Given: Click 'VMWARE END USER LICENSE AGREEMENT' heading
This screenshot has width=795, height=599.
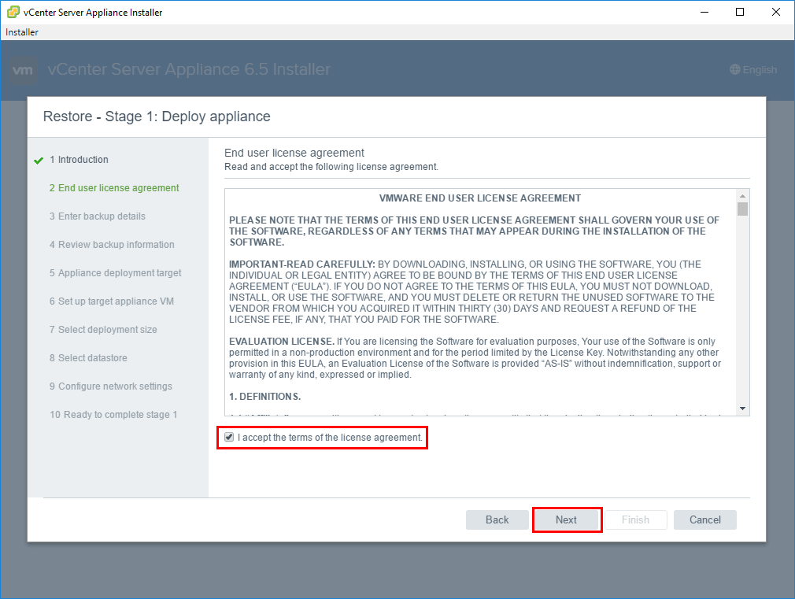Looking at the screenshot, I should tap(480, 198).
